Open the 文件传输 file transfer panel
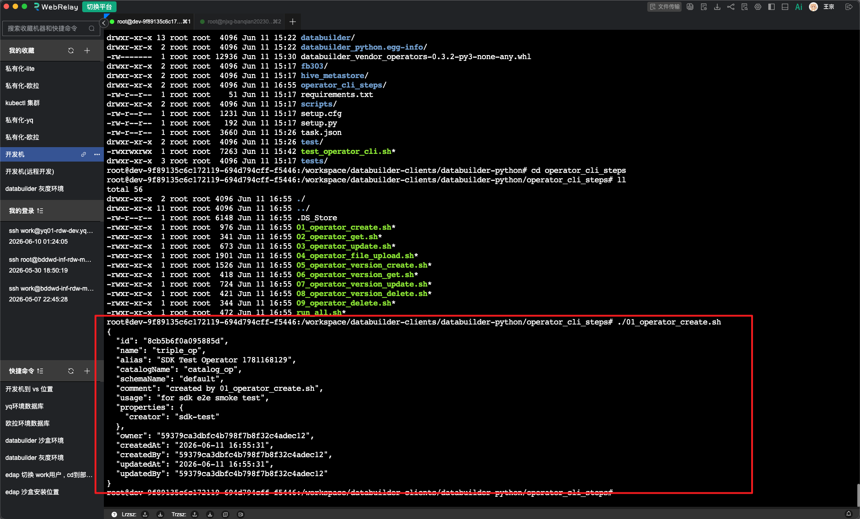This screenshot has height=519, width=860. (x=664, y=7)
